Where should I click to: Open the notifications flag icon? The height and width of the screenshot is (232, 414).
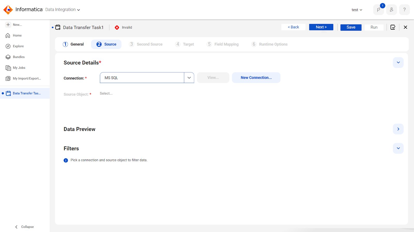click(379, 10)
